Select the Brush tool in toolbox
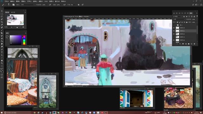 click(2, 30)
